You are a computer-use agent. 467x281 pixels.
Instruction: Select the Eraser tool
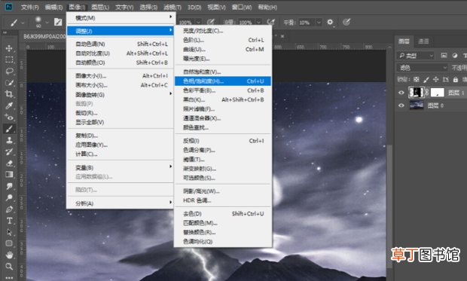pyautogui.click(x=9, y=163)
